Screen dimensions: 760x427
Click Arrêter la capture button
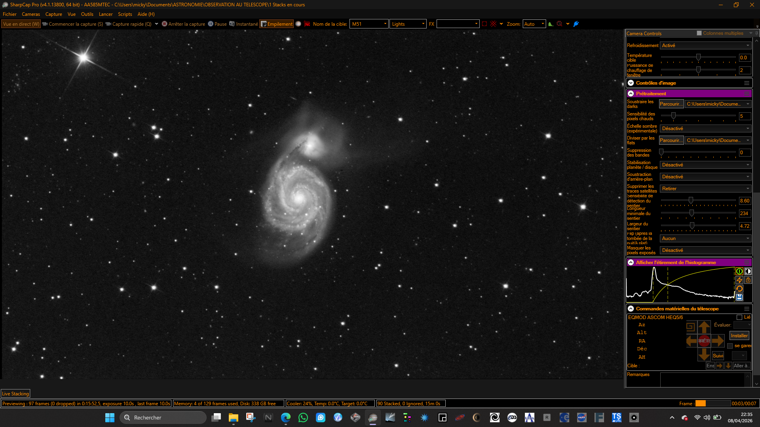click(x=183, y=24)
